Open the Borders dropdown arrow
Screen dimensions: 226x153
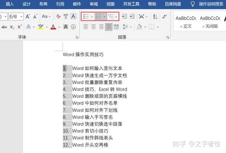click(x=158, y=27)
